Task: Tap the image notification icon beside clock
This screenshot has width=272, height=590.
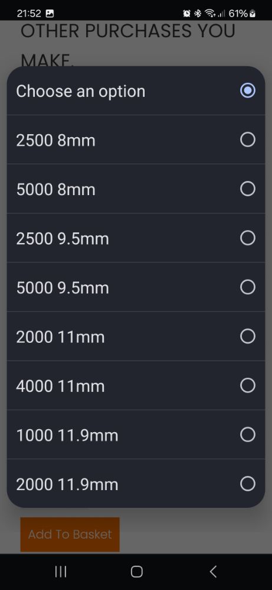Action: point(50,14)
